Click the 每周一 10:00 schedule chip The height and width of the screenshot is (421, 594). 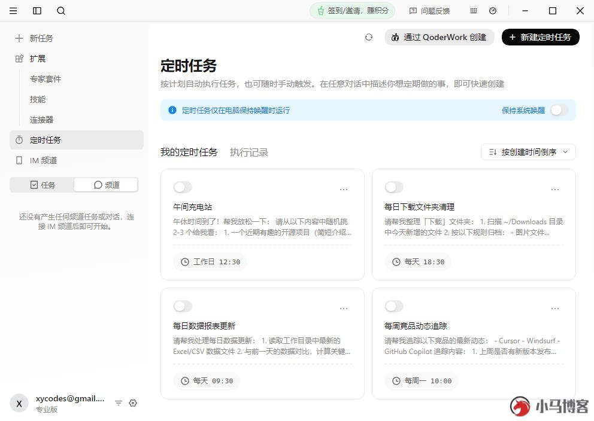pos(422,381)
